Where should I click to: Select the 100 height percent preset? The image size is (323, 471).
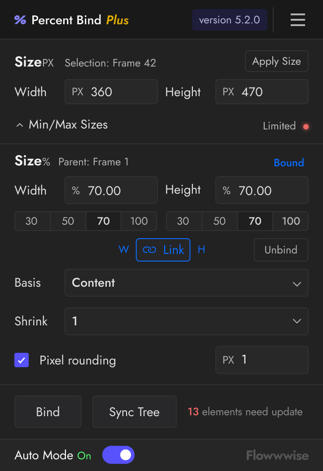291,221
